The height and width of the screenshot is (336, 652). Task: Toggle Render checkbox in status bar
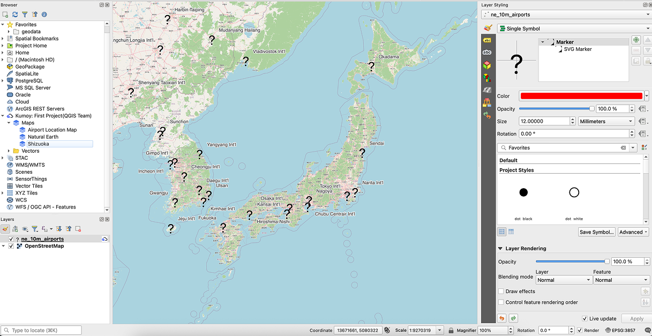(x=580, y=330)
